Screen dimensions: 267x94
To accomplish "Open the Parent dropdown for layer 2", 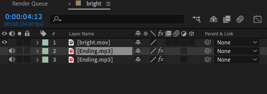I will [x=237, y=51].
